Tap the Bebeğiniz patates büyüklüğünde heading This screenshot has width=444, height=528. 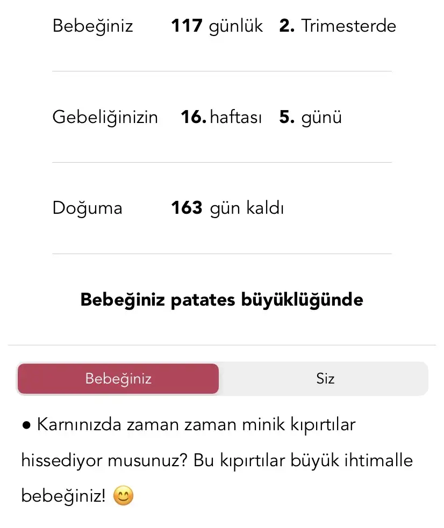(221, 299)
